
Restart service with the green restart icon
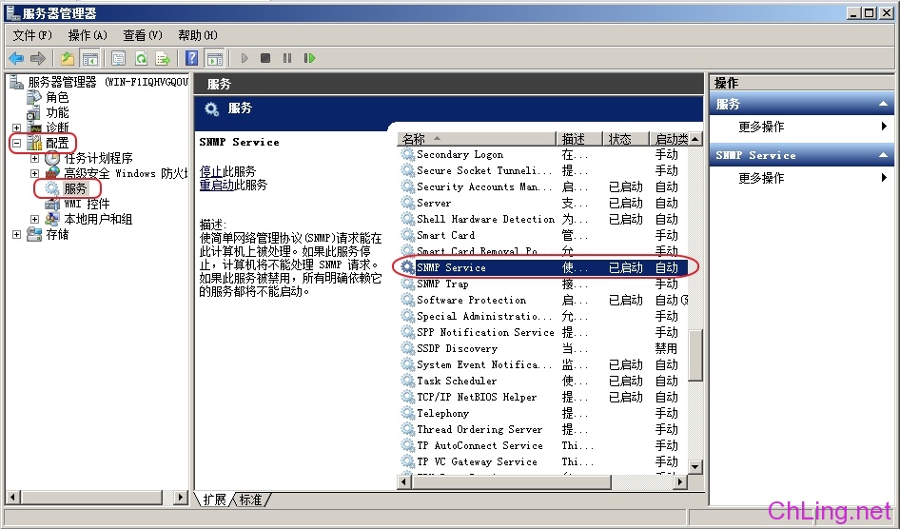tap(309, 58)
